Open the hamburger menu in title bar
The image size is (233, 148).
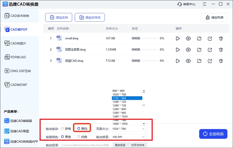[204, 4]
